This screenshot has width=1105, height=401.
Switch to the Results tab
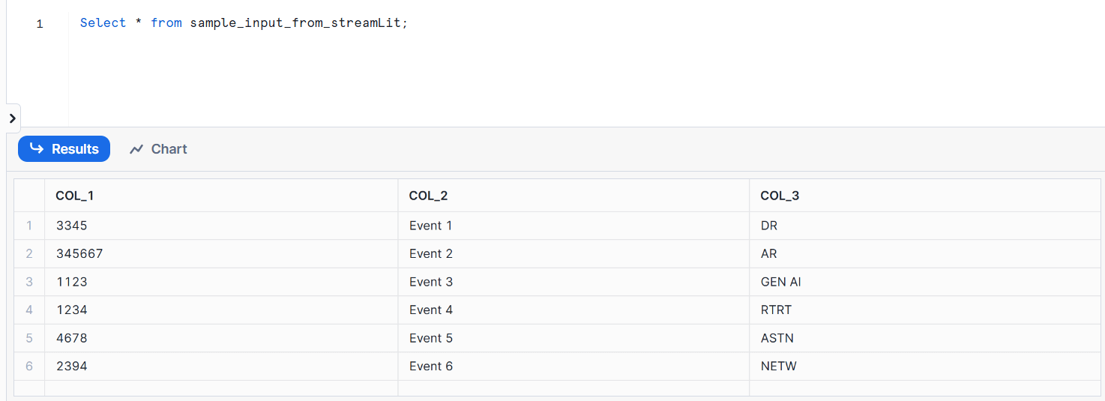64,149
